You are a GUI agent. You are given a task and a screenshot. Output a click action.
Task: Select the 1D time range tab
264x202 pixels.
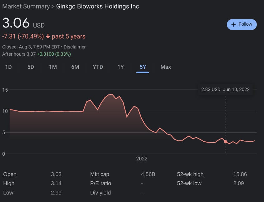(x=8, y=67)
